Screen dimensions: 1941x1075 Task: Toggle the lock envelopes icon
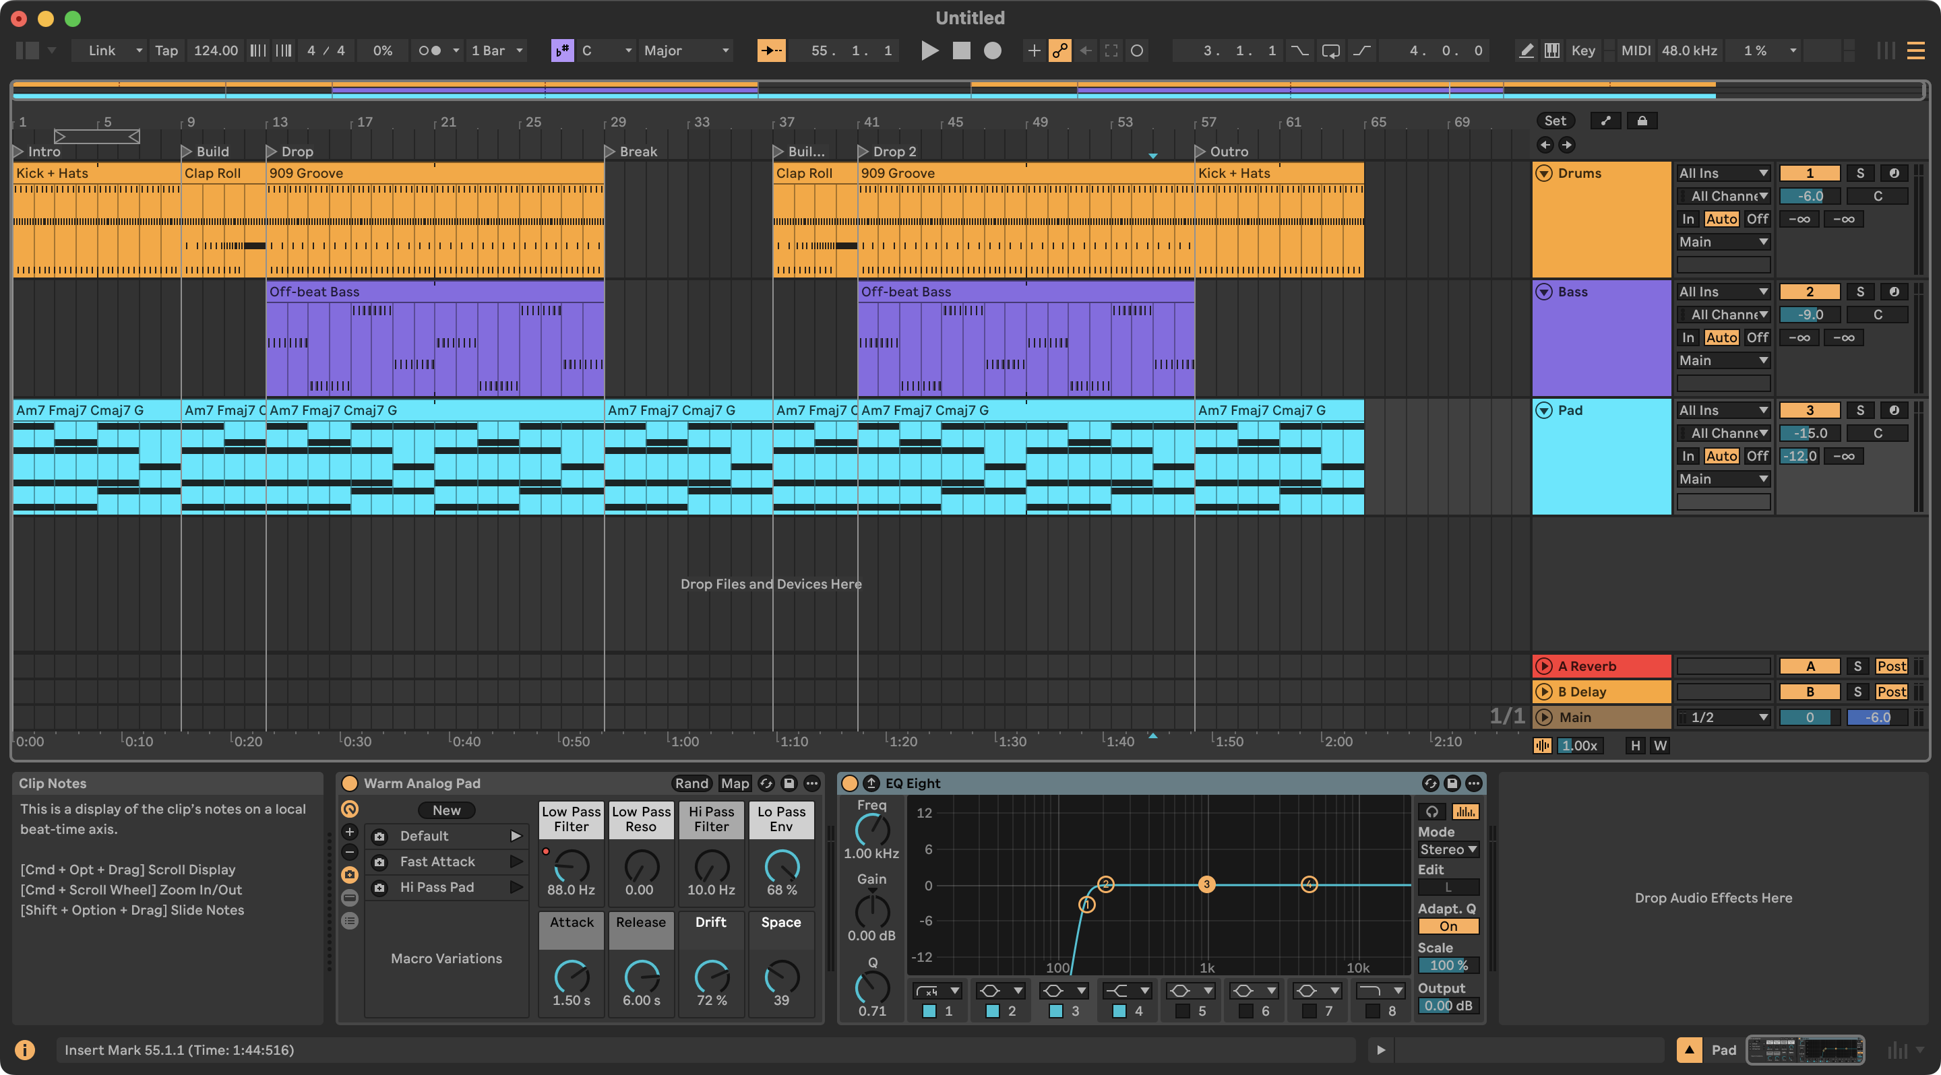pos(1642,121)
